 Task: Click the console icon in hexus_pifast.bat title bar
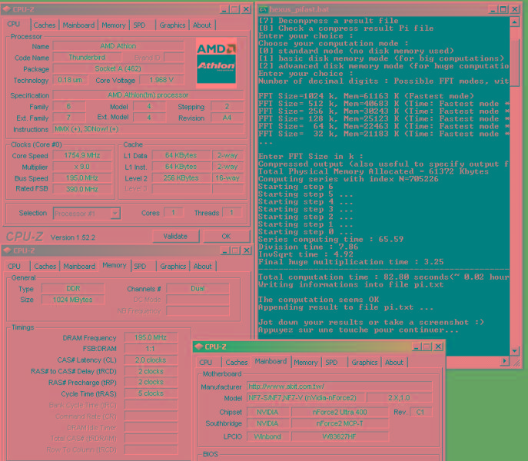tap(263, 9)
